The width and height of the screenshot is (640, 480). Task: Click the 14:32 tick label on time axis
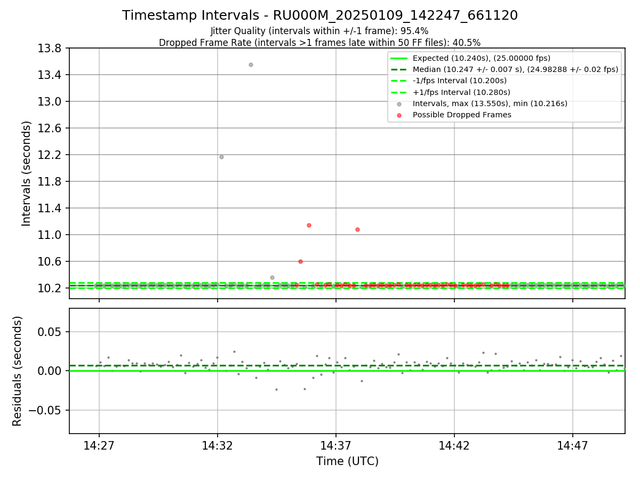click(x=218, y=445)
